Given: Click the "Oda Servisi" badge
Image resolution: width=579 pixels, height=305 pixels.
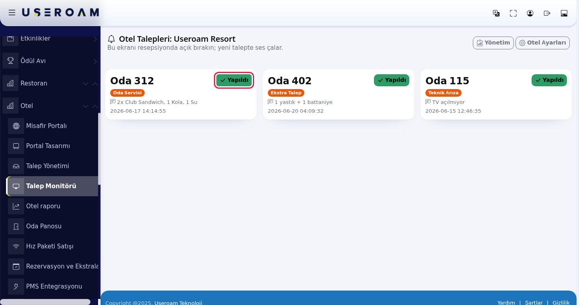Looking at the screenshot, I should coord(127,93).
